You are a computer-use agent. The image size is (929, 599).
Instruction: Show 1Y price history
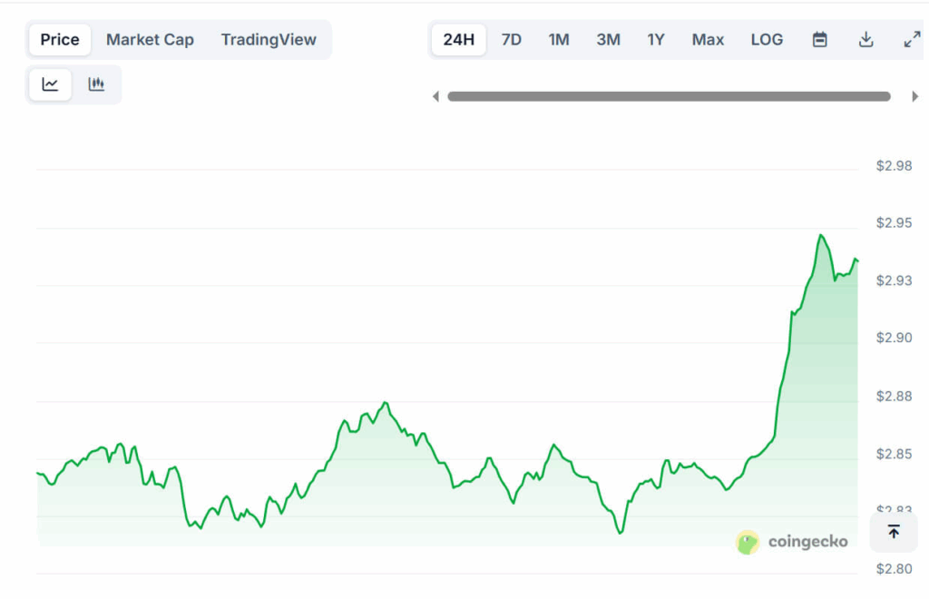tap(656, 40)
